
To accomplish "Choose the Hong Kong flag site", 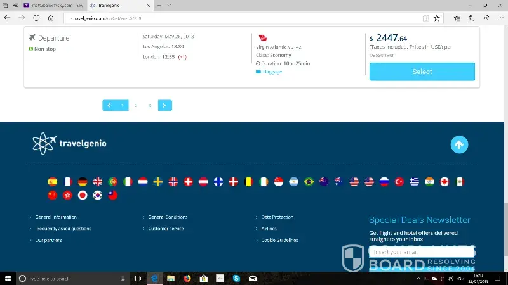I will tap(68, 195).
